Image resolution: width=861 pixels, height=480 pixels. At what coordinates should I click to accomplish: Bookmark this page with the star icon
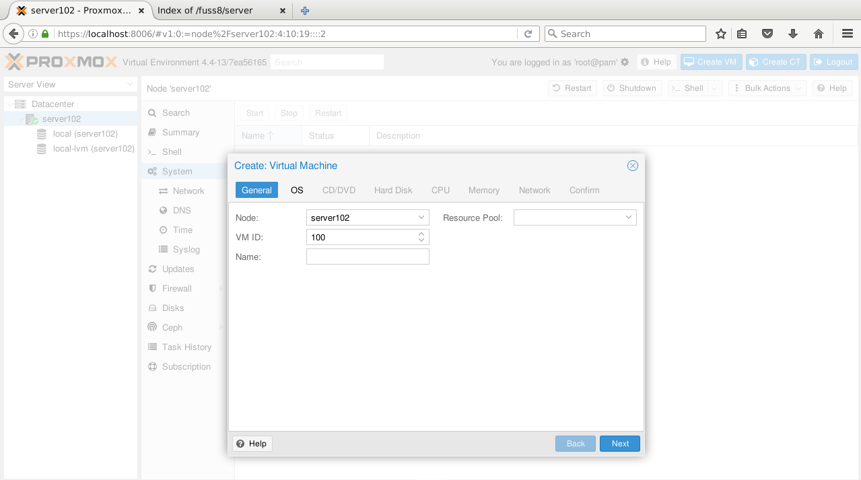pos(720,34)
